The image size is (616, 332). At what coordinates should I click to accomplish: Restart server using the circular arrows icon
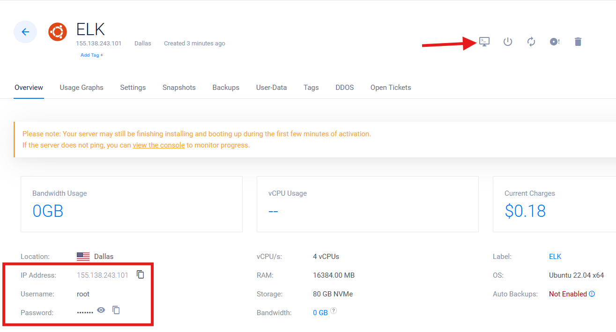pyautogui.click(x=531, y=42)
